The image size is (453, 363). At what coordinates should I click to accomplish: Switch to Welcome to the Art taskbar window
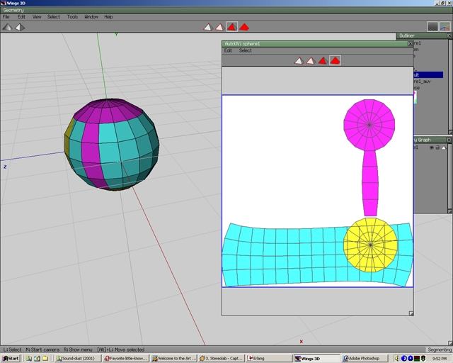click(174, 358)
